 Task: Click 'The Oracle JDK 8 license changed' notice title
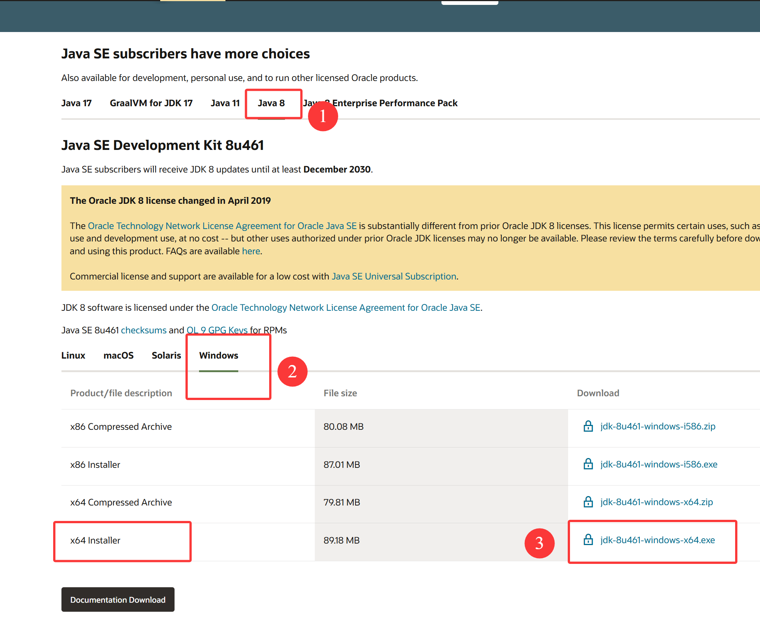point(170,201)
